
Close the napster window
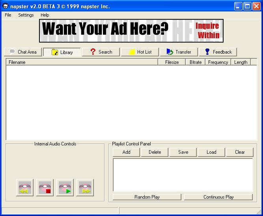256,6
